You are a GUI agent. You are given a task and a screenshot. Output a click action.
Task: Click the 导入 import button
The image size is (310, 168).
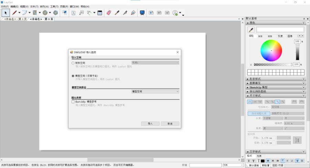coord(150,124)
